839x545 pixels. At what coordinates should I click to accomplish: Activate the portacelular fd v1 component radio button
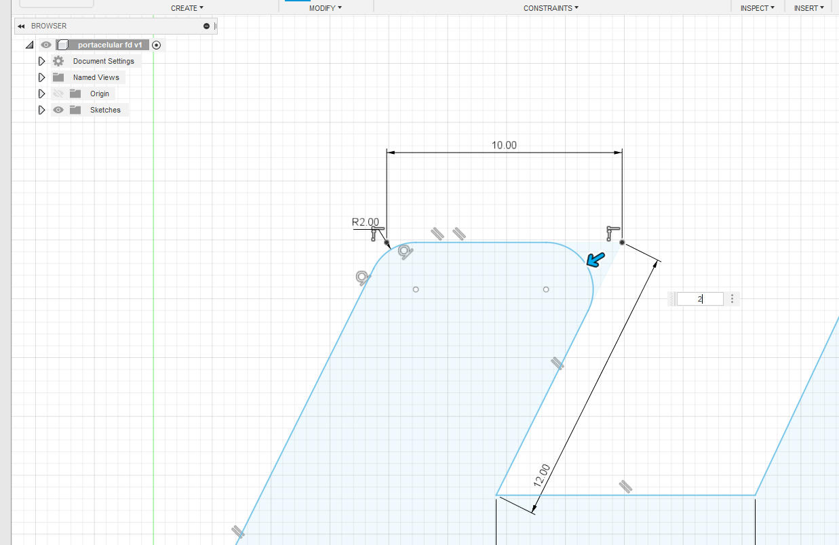coord(157,45)
